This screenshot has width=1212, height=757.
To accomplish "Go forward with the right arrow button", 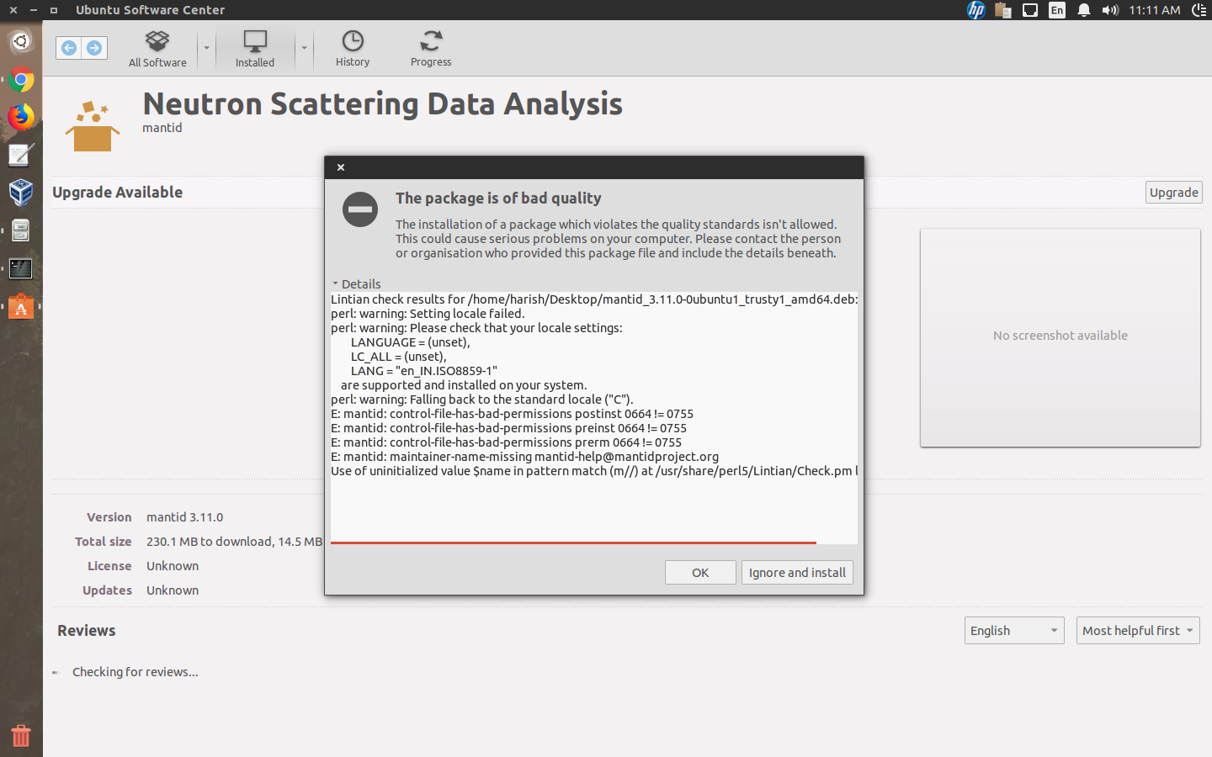I will tap(94, 48).
